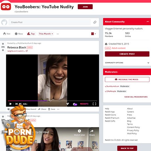The width and height of the screenshot is (151, 151).
Task: Click Watch later on YouTube embed
Action: [79, 133]
